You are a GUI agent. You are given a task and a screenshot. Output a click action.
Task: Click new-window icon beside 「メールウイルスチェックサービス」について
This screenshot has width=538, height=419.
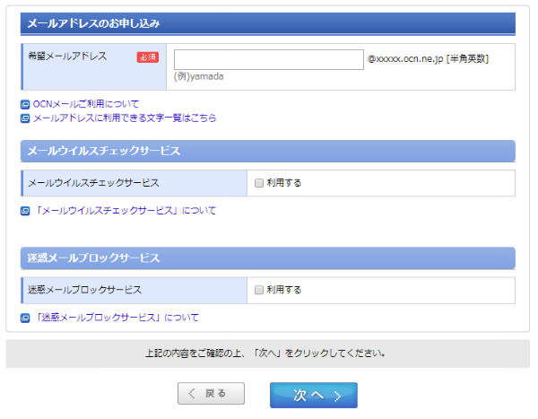pyautogui.click(x=25, y=211)
